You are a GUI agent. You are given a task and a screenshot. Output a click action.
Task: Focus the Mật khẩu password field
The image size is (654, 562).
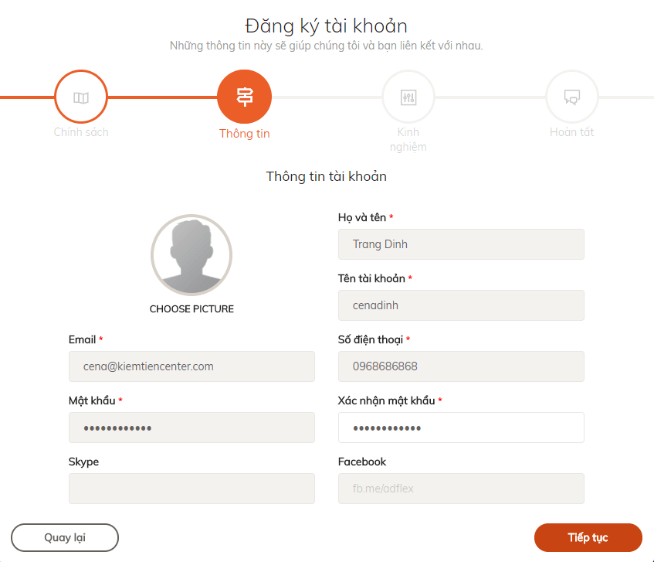[x=191, y=427]
